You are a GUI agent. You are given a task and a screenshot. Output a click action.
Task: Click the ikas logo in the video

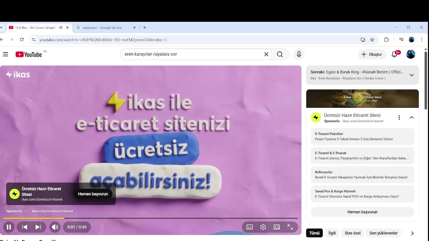pyautogui.click(x=18, y=75)
